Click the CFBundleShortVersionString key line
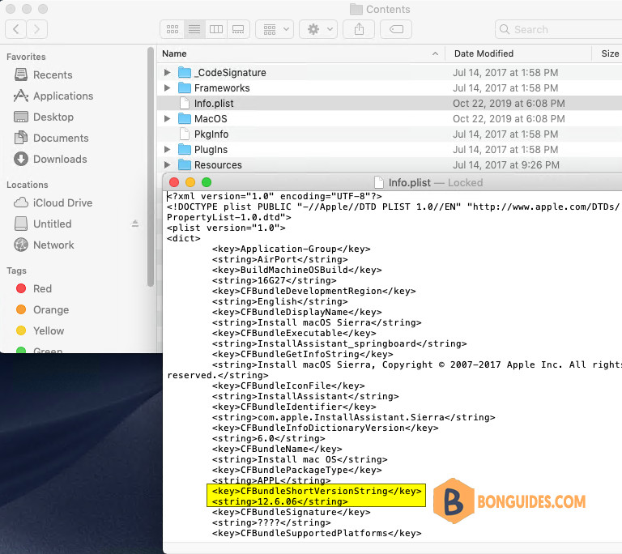 click(317, 491)
